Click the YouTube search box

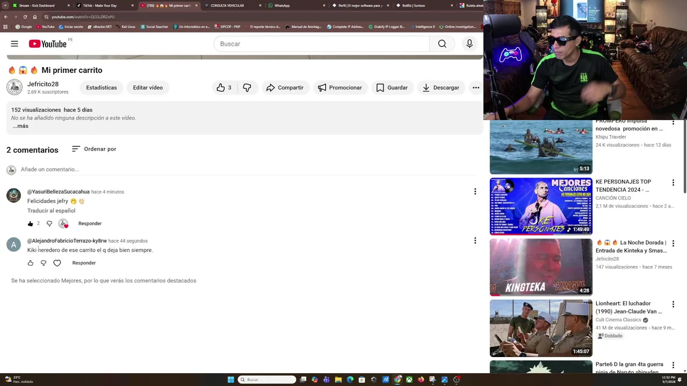(x=322, y=44)
